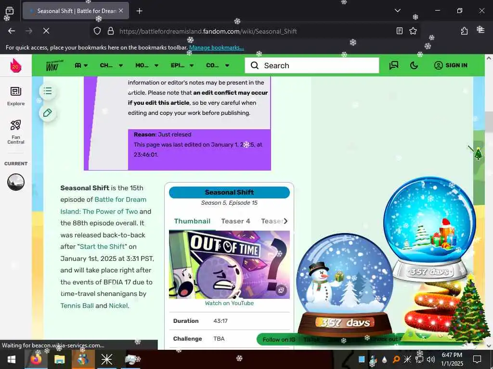Select the Teaser 4 infobox tab
Viewport: 493px width, 369px height.
tap(235, 221)
